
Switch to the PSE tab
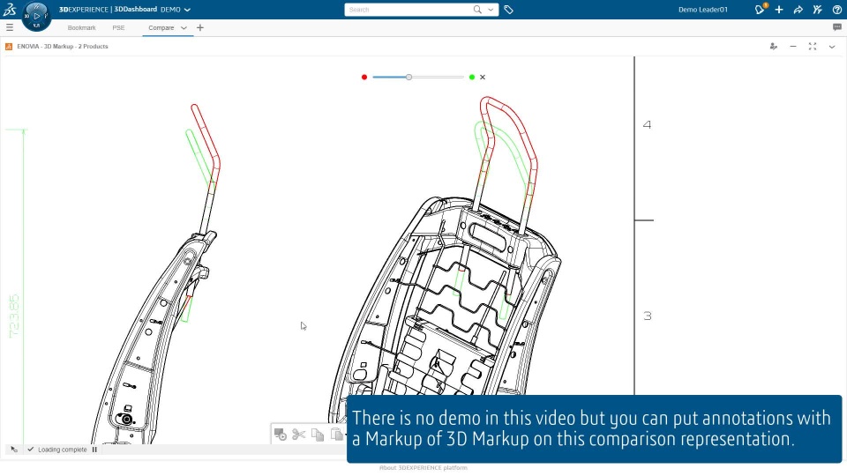point(118,27)
